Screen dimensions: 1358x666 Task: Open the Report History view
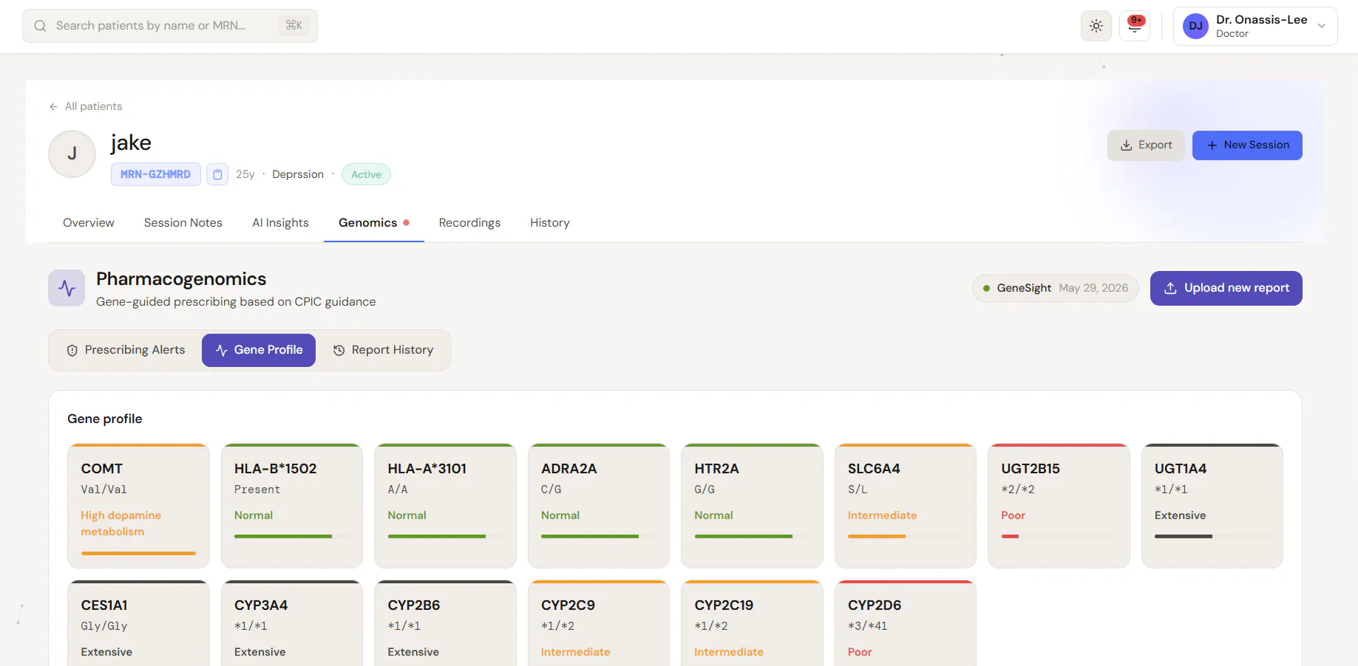[x=383, y=350]
